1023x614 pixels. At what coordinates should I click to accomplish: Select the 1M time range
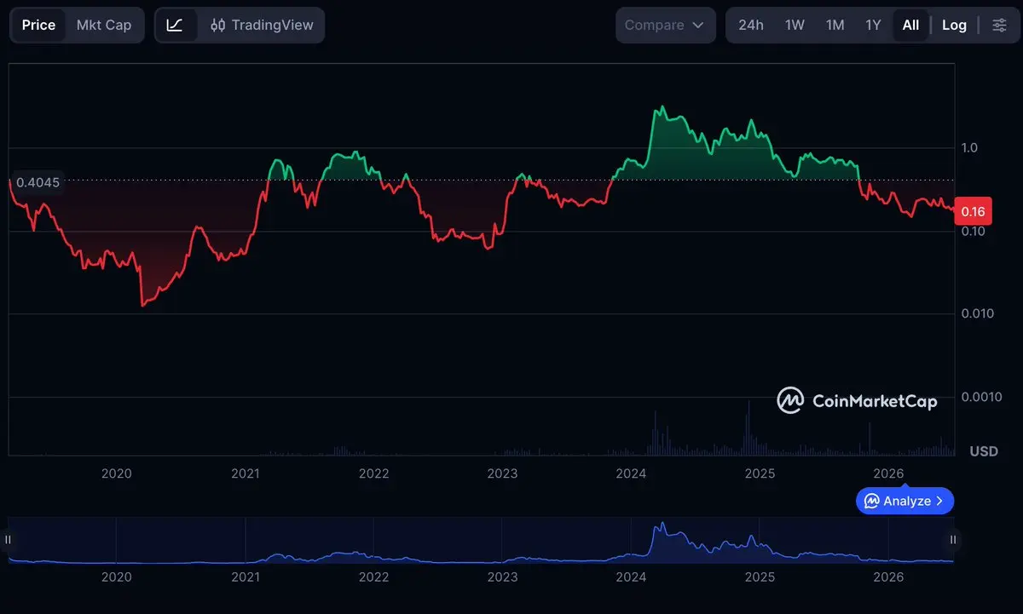pos(835,25)
